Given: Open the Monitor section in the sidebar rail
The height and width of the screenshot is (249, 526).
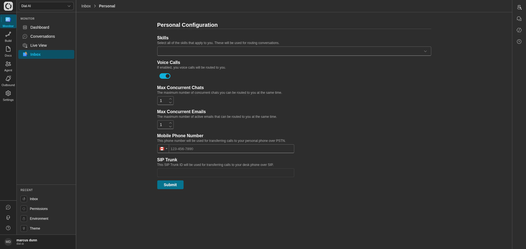Looking at the screenshot, I should (x=8, y=22).
